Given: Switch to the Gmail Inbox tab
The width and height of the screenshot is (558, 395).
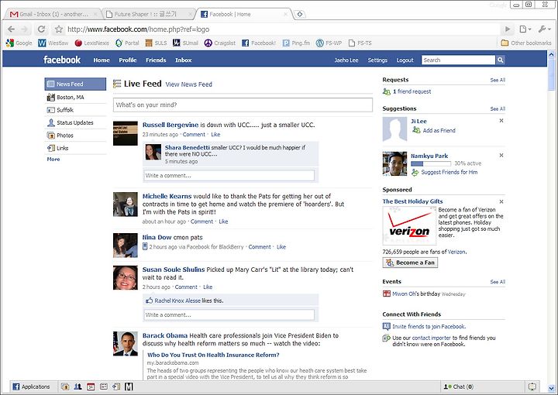Looking at the screenshot, I should tap(53, 14).
